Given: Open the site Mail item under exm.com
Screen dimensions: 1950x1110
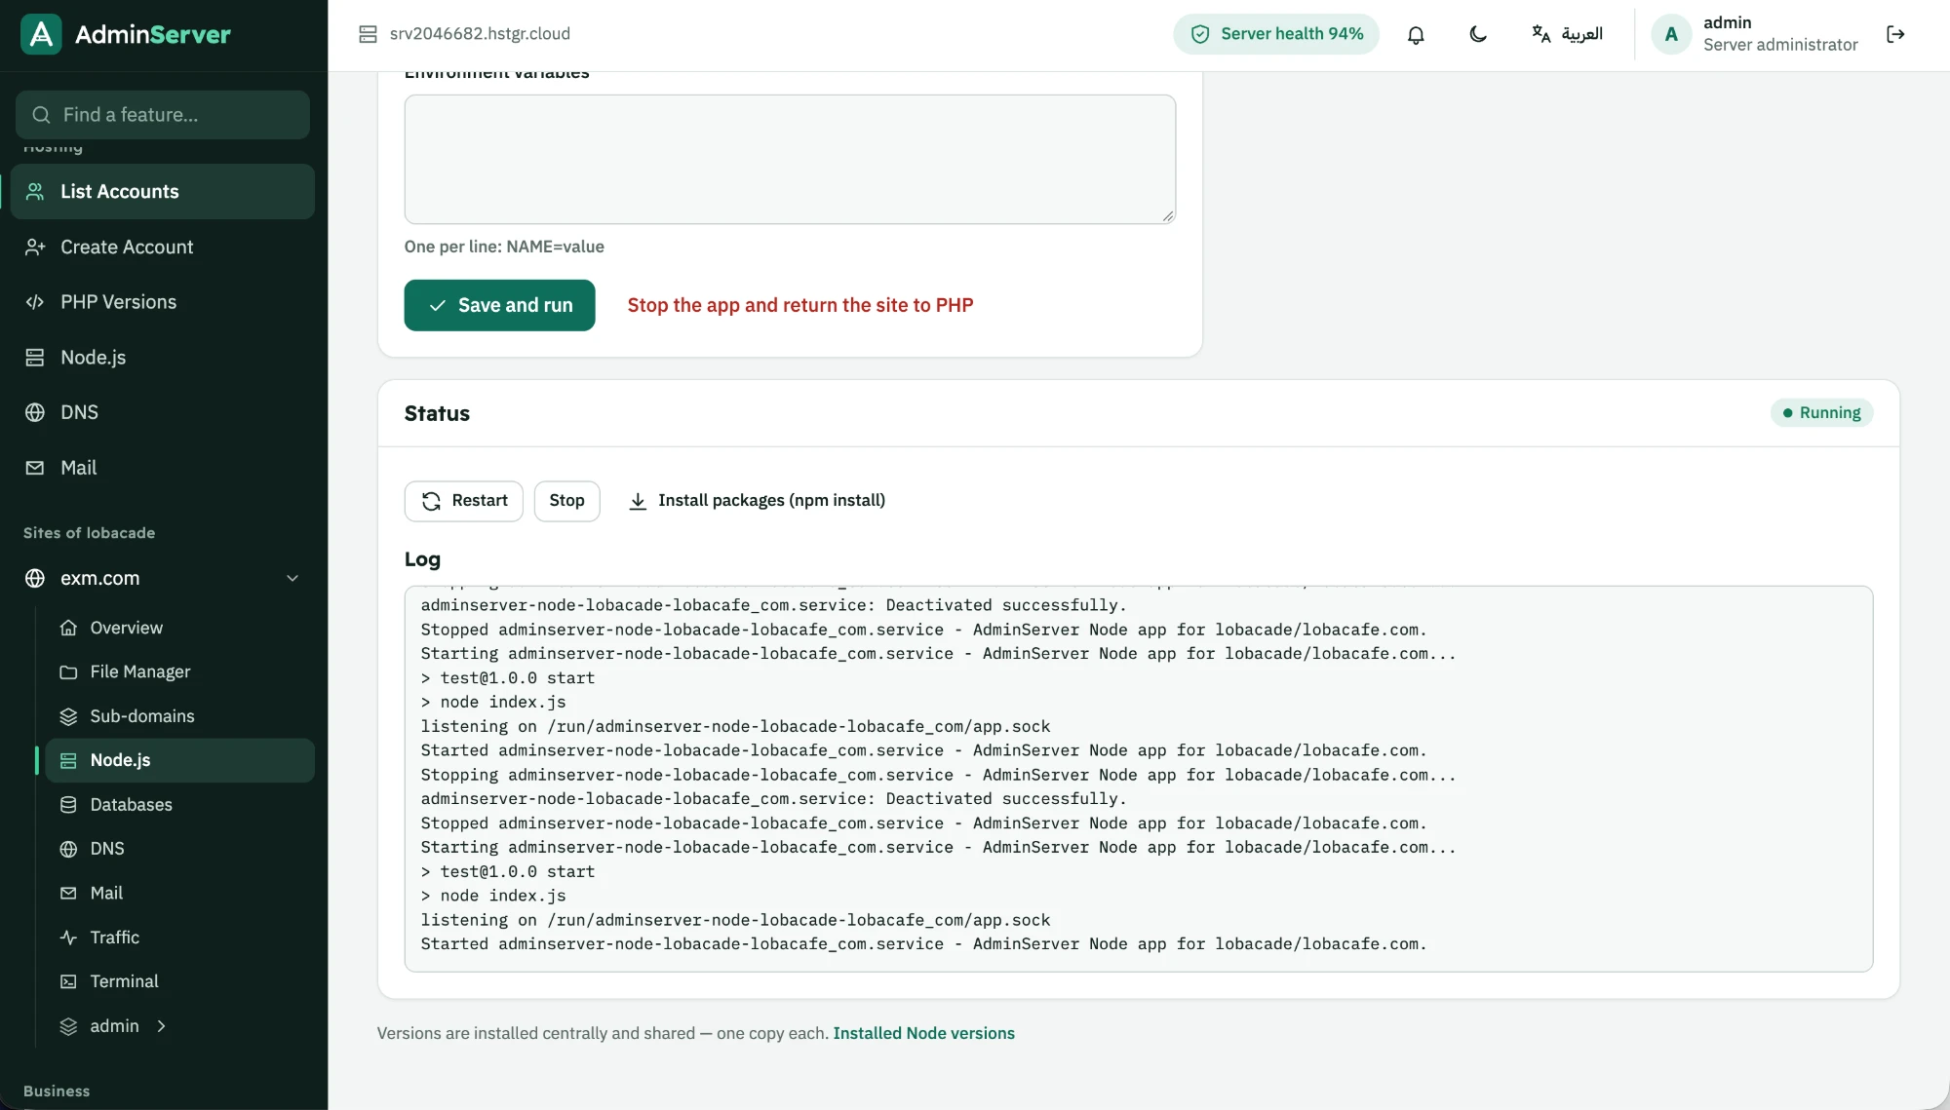Looking at the screenshot, I should 180,893.
